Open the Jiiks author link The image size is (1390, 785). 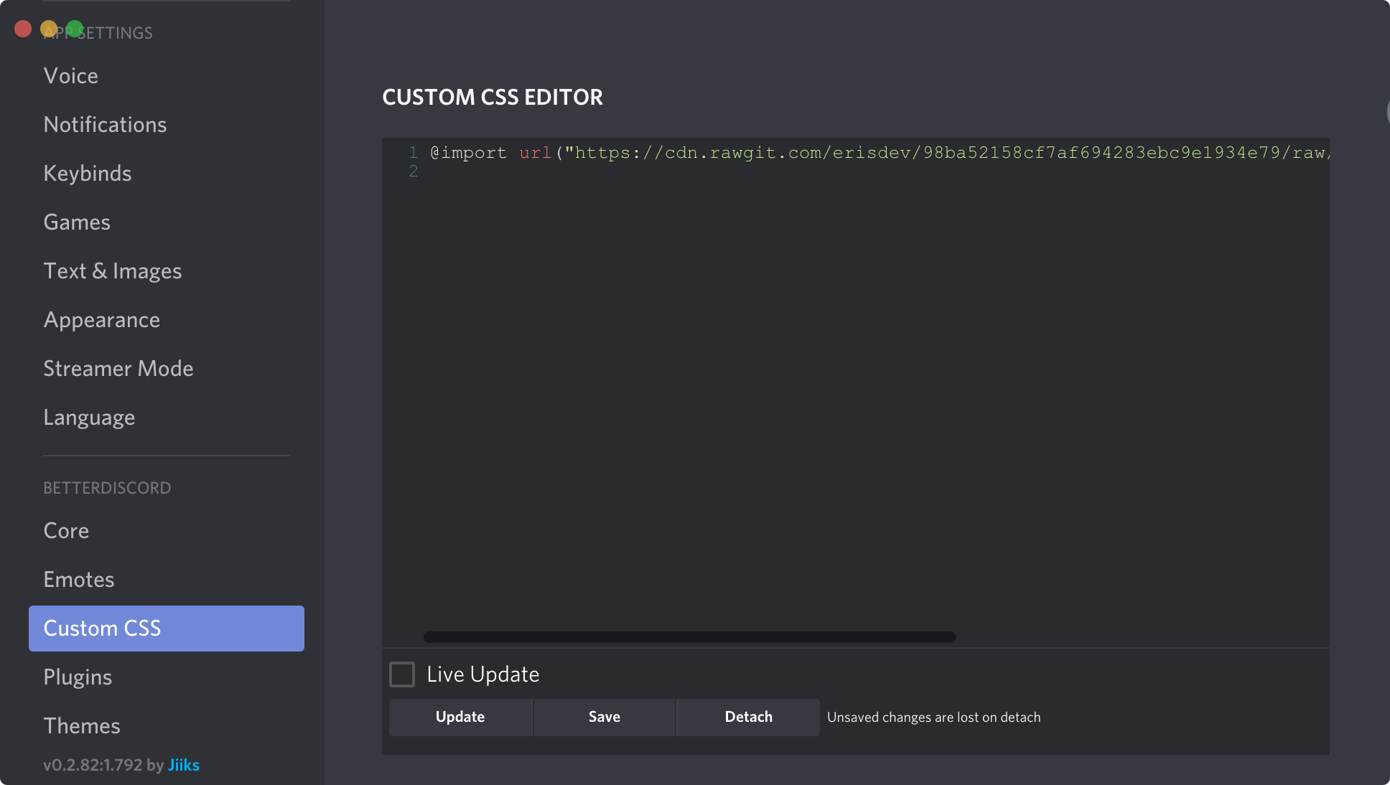pos(184,765)
